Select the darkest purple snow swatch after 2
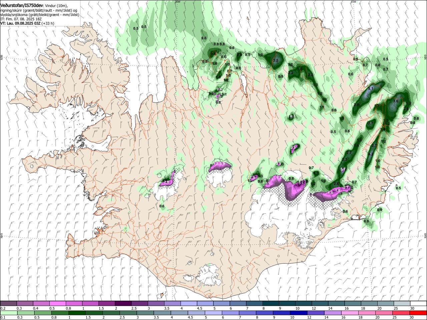This screenshot has width=427, height=320. (123, 304)
